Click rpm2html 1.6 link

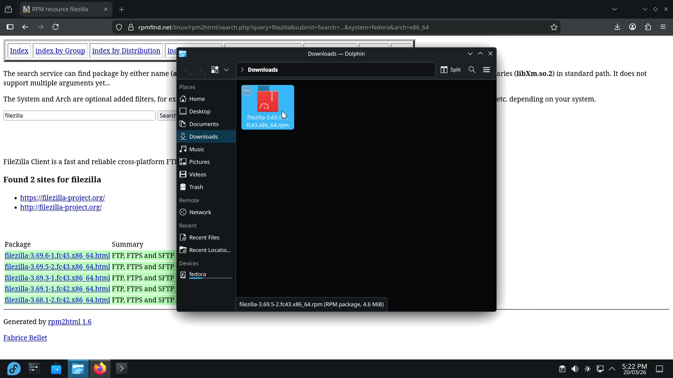69,322
